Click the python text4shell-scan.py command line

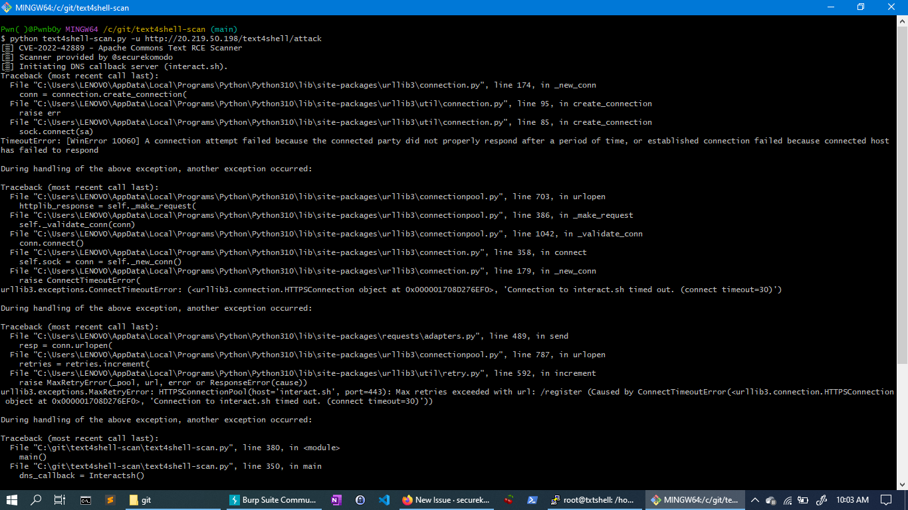pyautogui.click(x=161, y=39)
